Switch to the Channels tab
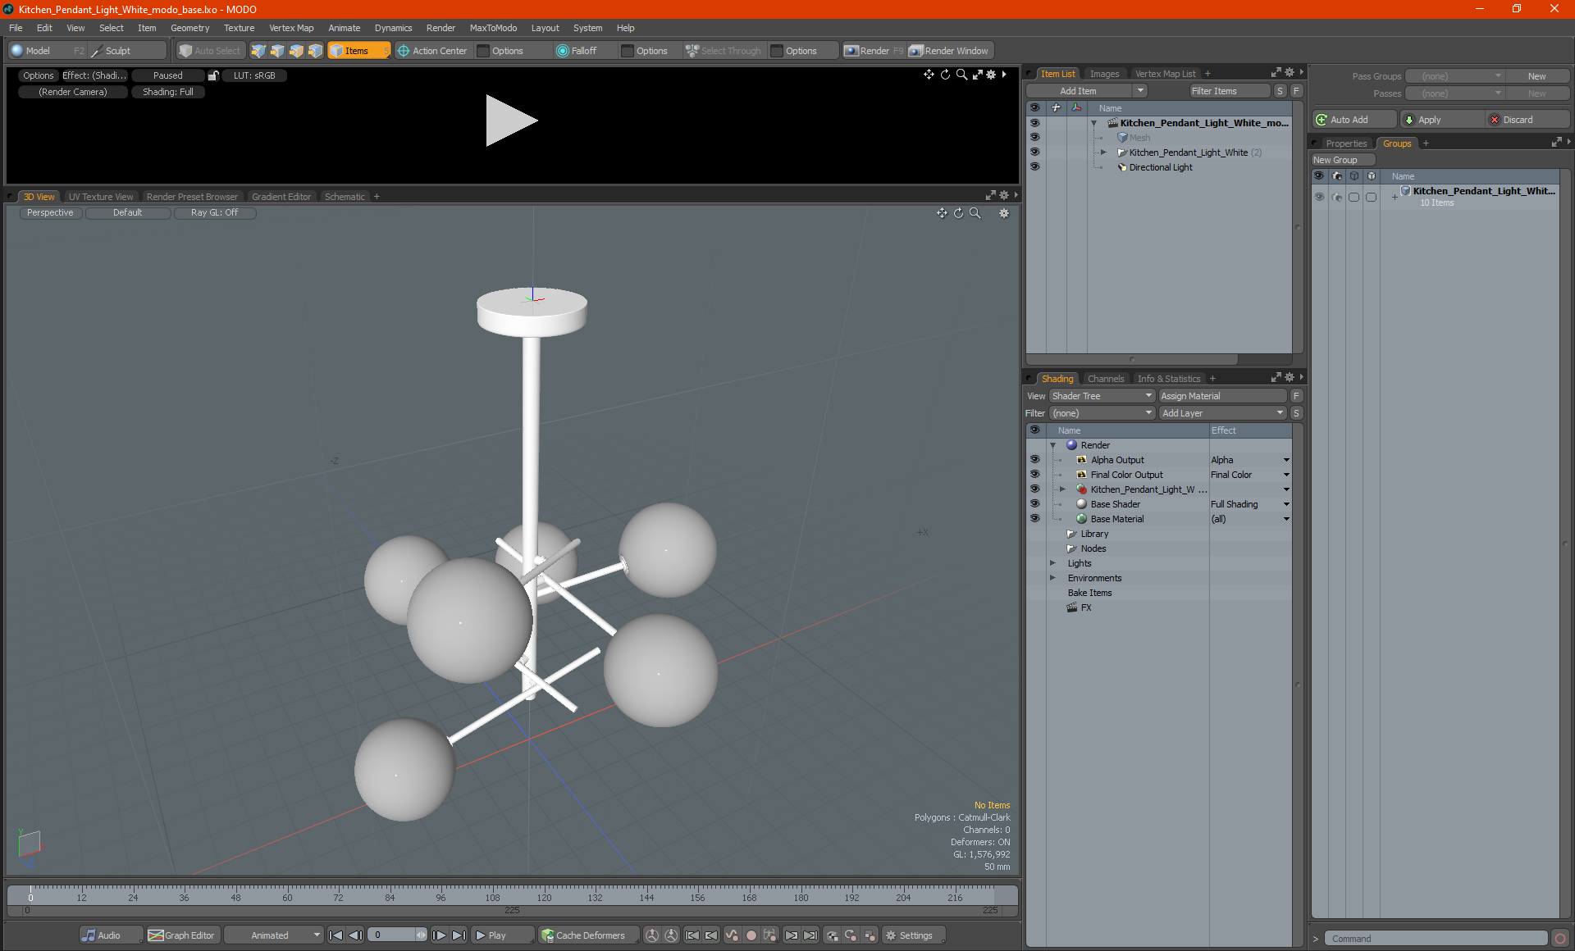Image resolution: width=1575 pixels, height=951 pixels. (1105, 379)
